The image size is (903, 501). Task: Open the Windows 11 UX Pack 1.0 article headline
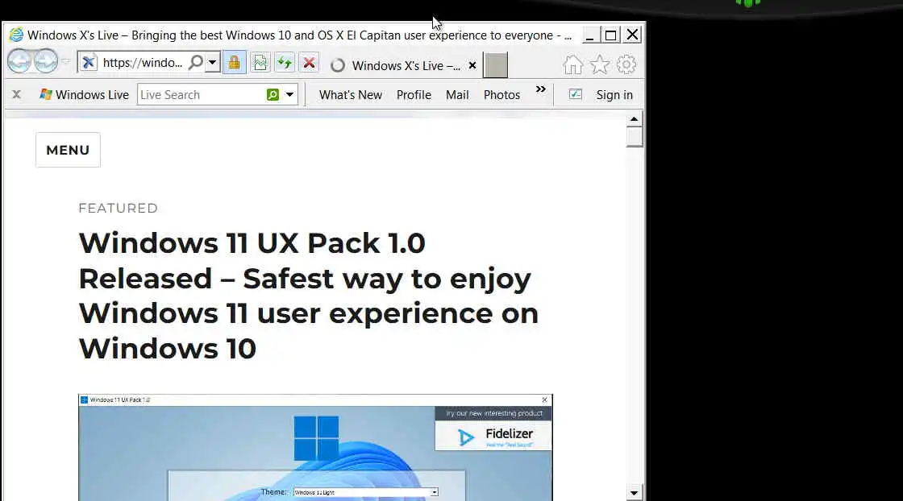tap(309, 296)
